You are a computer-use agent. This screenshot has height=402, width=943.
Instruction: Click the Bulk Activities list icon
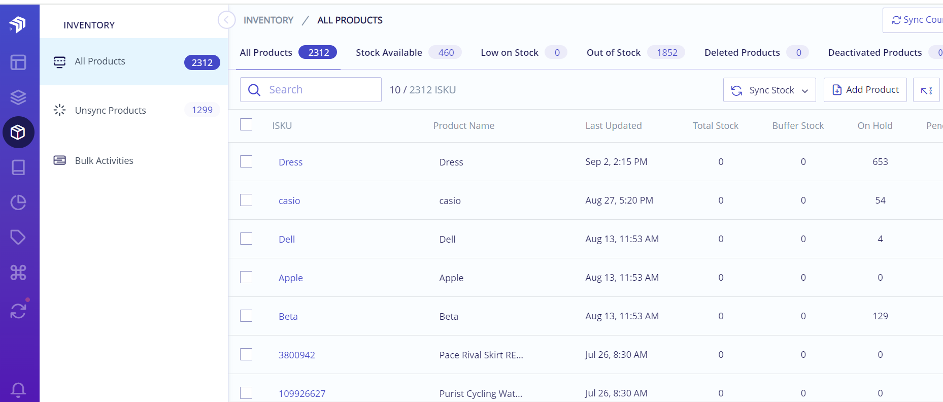pos(60,160)
